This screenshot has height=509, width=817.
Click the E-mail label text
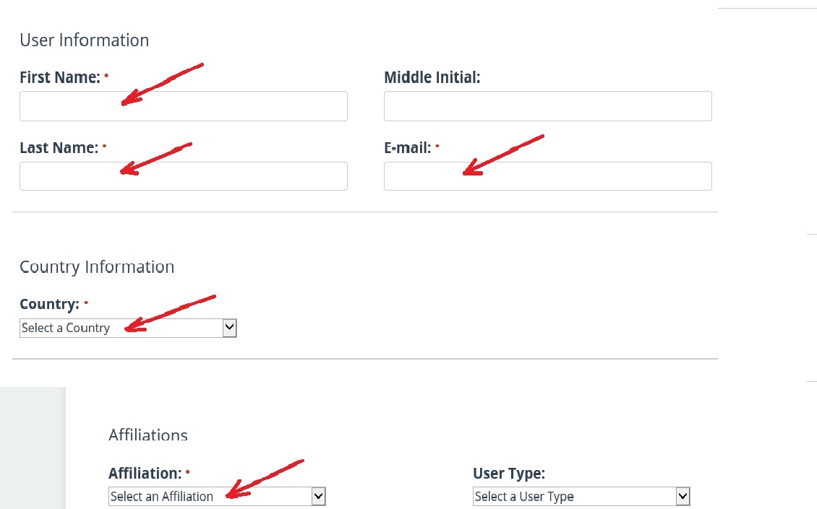pos(407,148)
